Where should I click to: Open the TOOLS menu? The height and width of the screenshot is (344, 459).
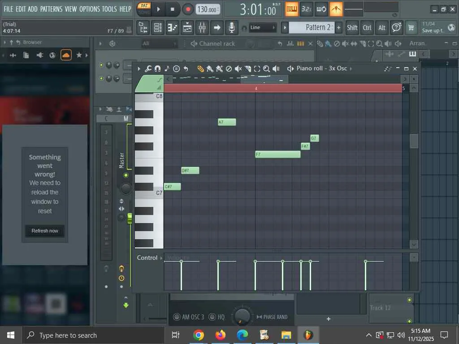click(109, 9)
